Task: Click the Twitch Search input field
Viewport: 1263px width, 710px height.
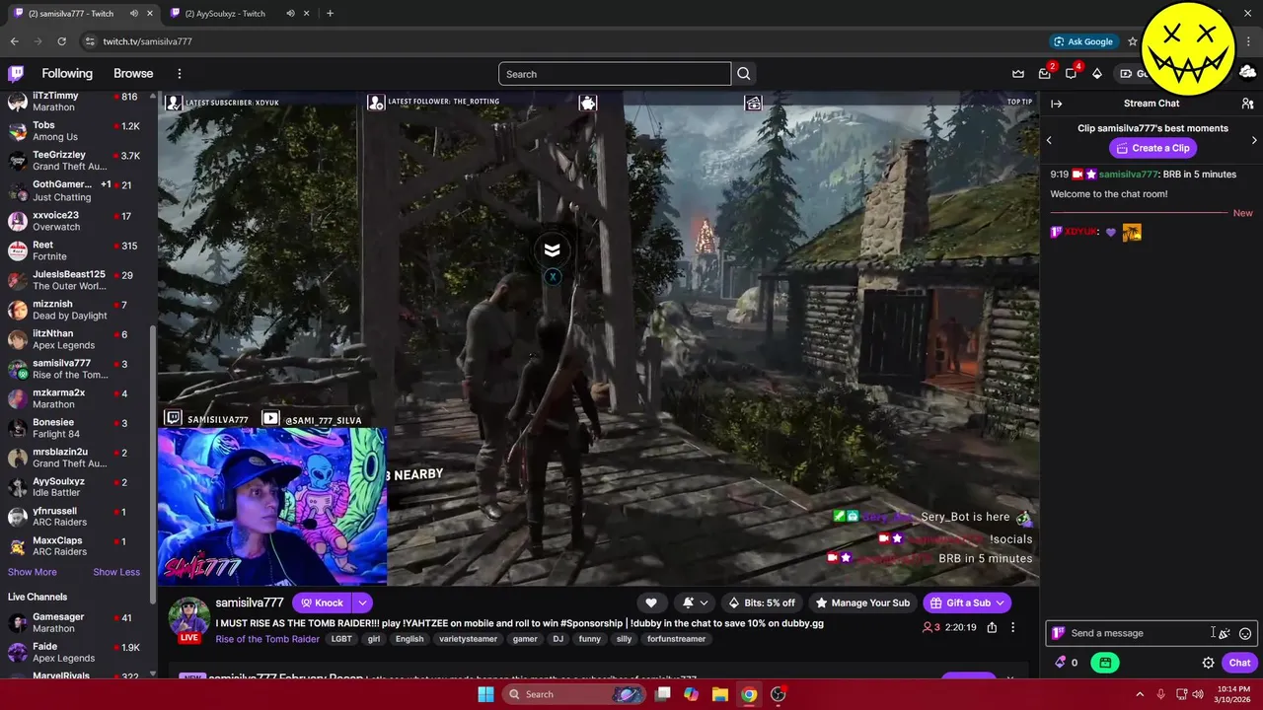Action: (615, 74)
